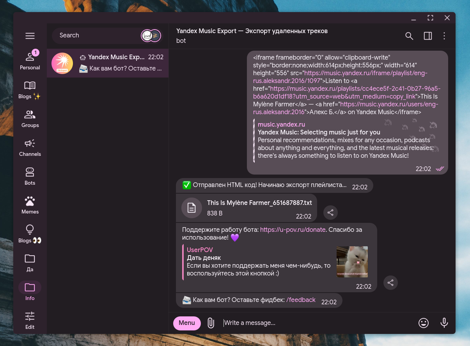Search within this chat using magnifier icon
This screenshot has height=346, width=470.
point(409,36)
